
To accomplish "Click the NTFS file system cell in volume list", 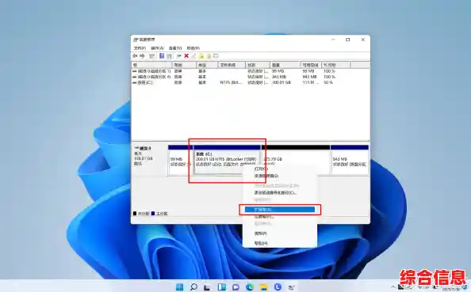I will (231, 82).
